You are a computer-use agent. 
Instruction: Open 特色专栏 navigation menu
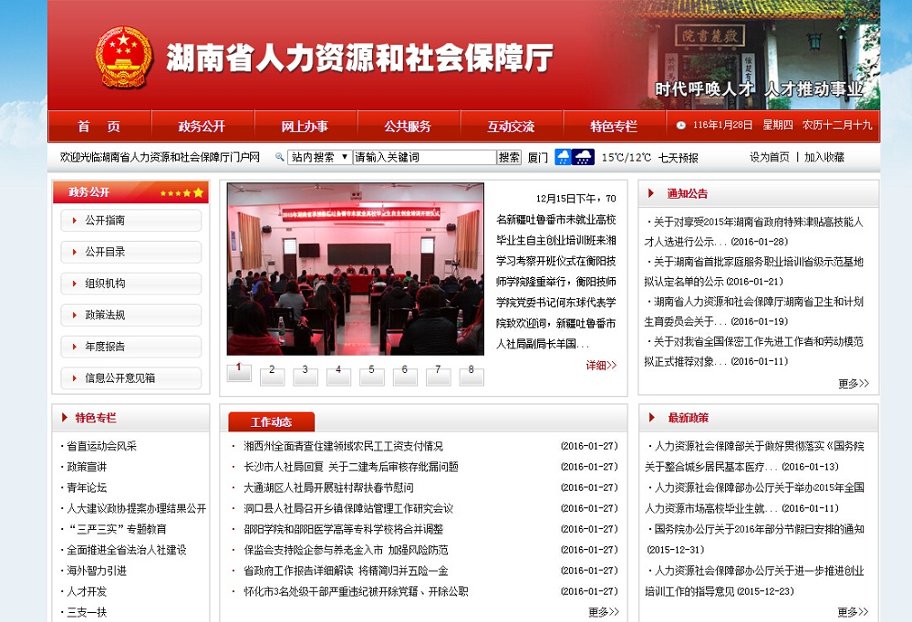point(614,126)
